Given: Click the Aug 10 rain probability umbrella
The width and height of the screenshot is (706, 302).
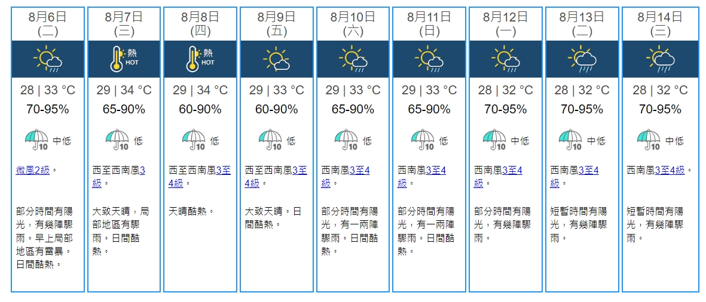Looking at the screenshot, I should (x=346, y=141).
